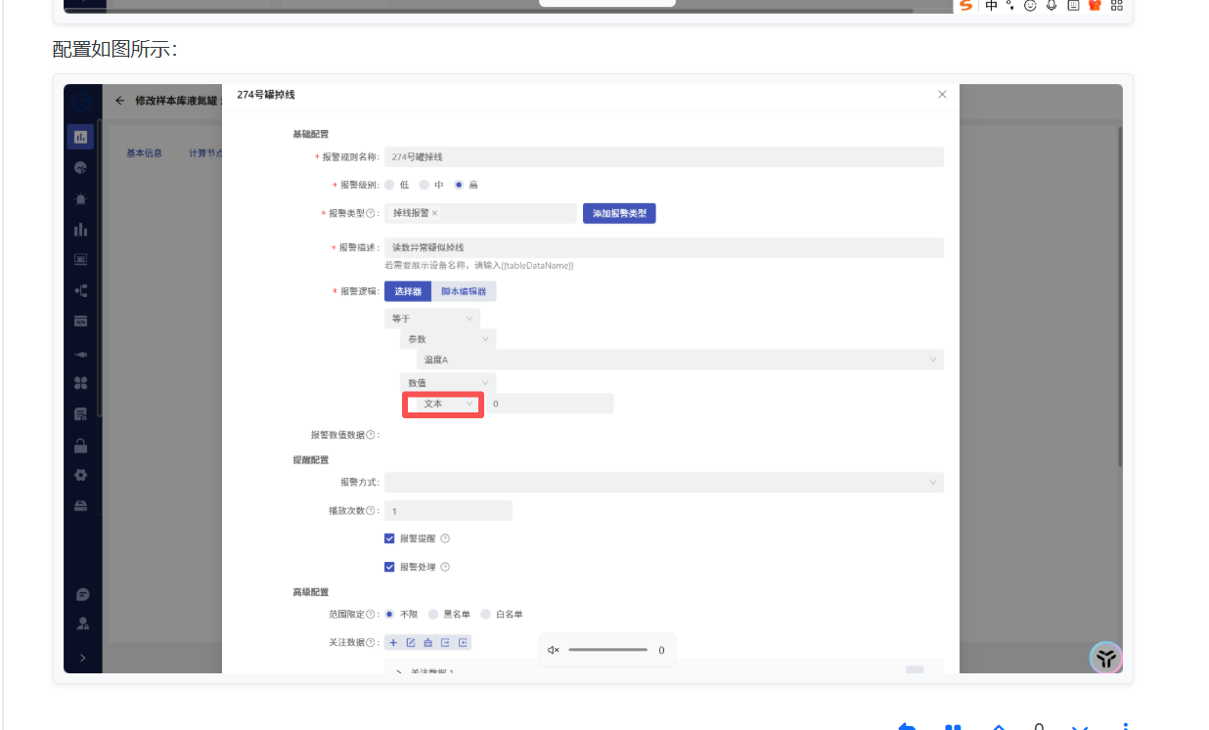This screenshot has height=730, width=1209.
Task: Expand the 温度A parameter dropdown
Action: (x=680, y=361)
